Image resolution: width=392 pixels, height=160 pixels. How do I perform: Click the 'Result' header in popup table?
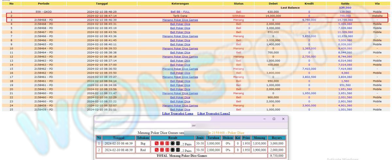click(172, 138)
